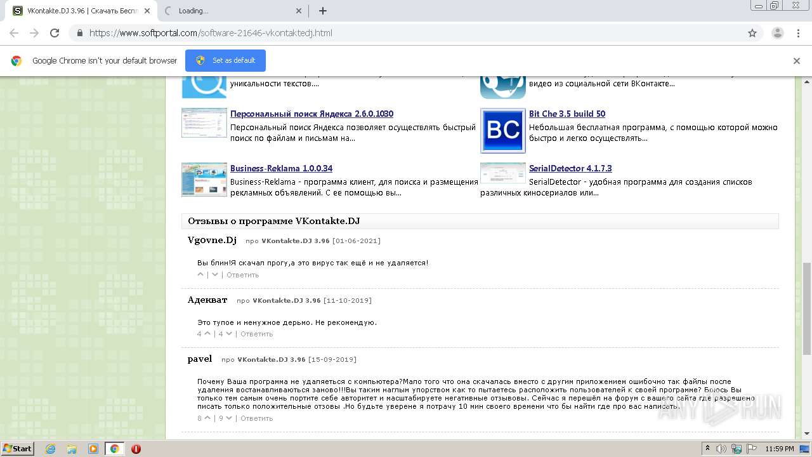The width and height of the screenshot is (812, 457).
Task: Downvote the pavel review
Action: click(x=228, y=418)
